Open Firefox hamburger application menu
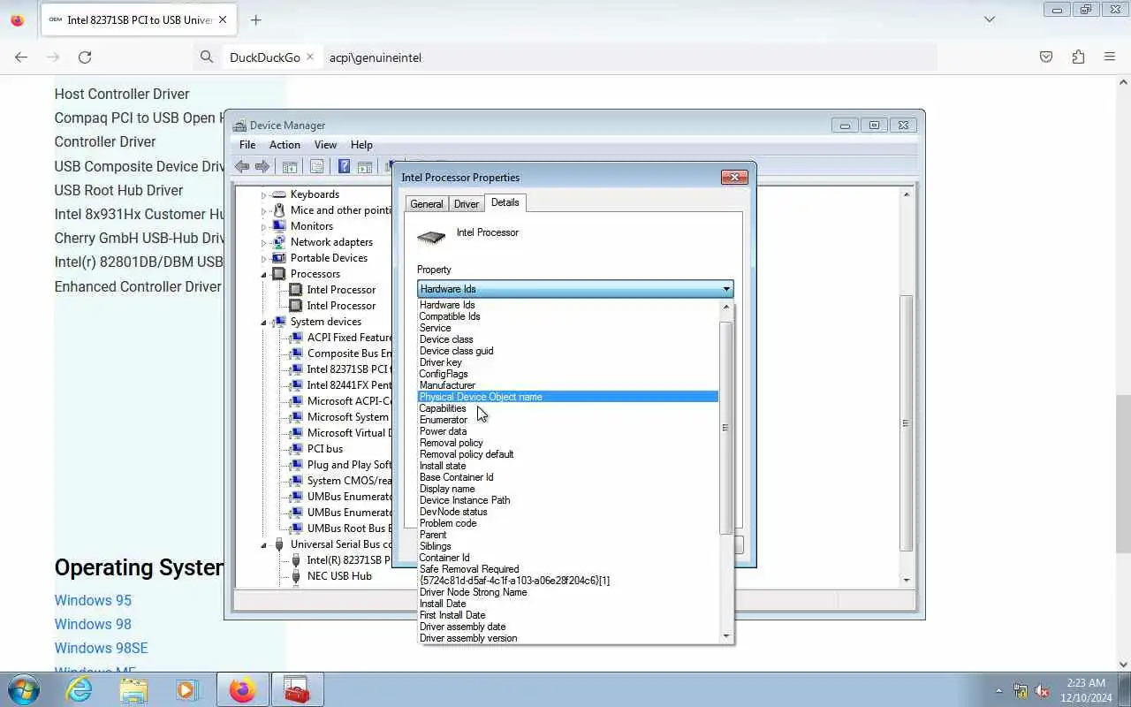Image resolution: width=1131 pixels, height=707 pixels. 1110,57
